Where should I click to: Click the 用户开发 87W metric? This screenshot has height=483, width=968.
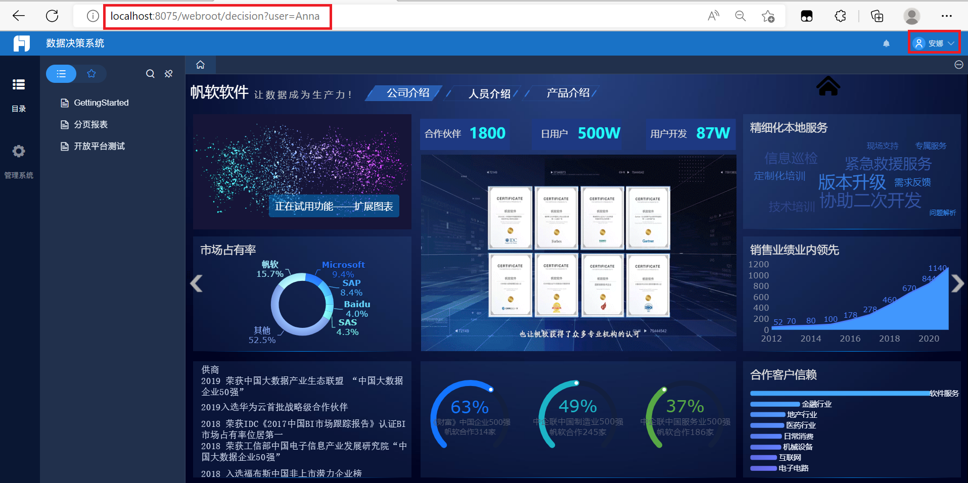pyautogui.click(x=690, y=133)
